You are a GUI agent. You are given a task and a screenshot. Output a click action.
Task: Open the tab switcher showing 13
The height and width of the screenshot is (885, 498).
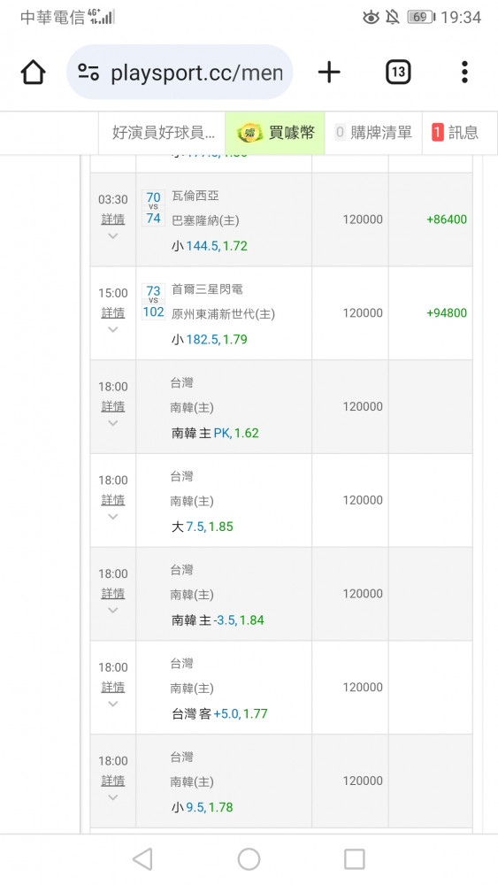point(398,73)
